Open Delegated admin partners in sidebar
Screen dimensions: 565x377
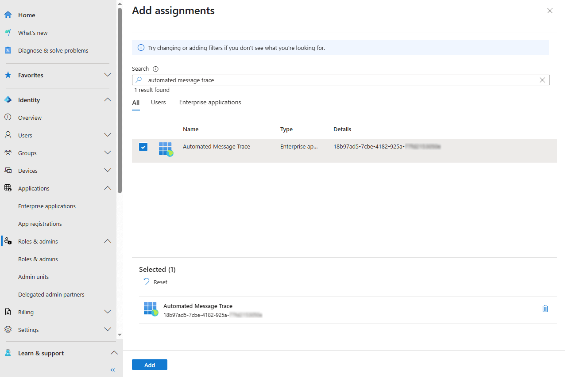[51, 294]
